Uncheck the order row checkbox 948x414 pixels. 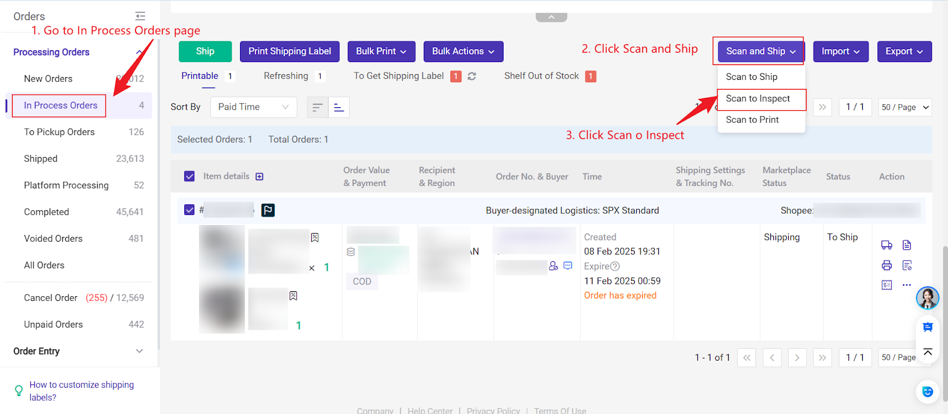coord(190,210)
